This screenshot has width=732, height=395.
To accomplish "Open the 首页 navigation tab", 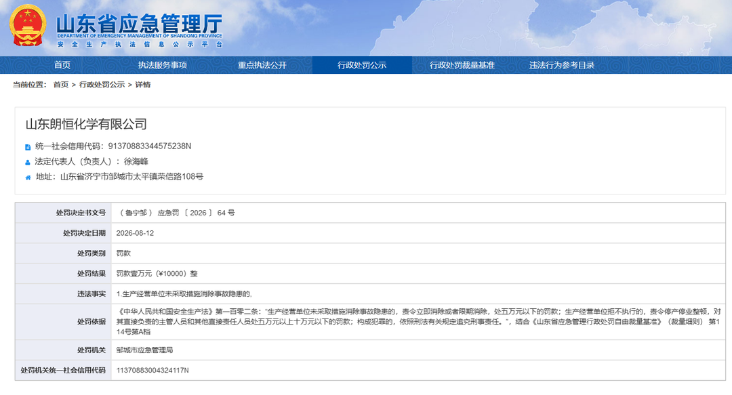I will point(62,65).
